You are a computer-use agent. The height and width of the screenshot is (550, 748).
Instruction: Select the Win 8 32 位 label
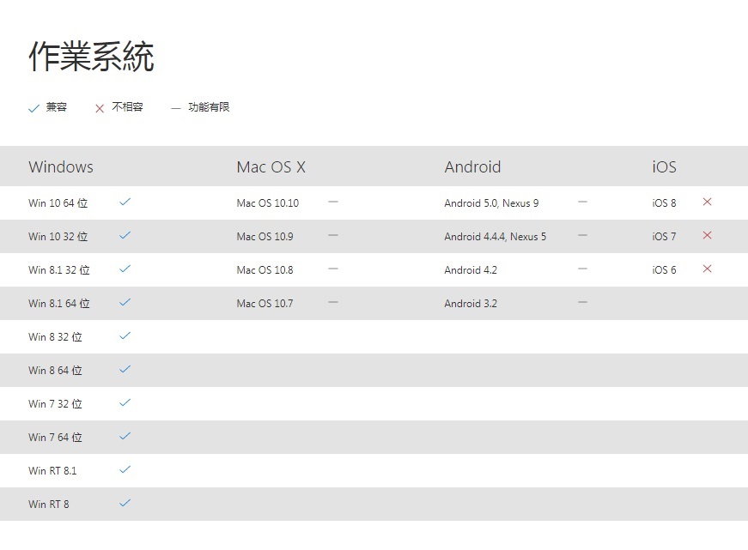point(55,337)
